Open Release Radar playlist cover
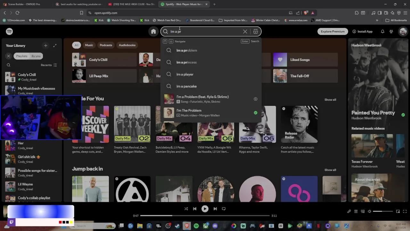Image resolution: width=410 pixels, height=231 pixels. tap(299, 124)
